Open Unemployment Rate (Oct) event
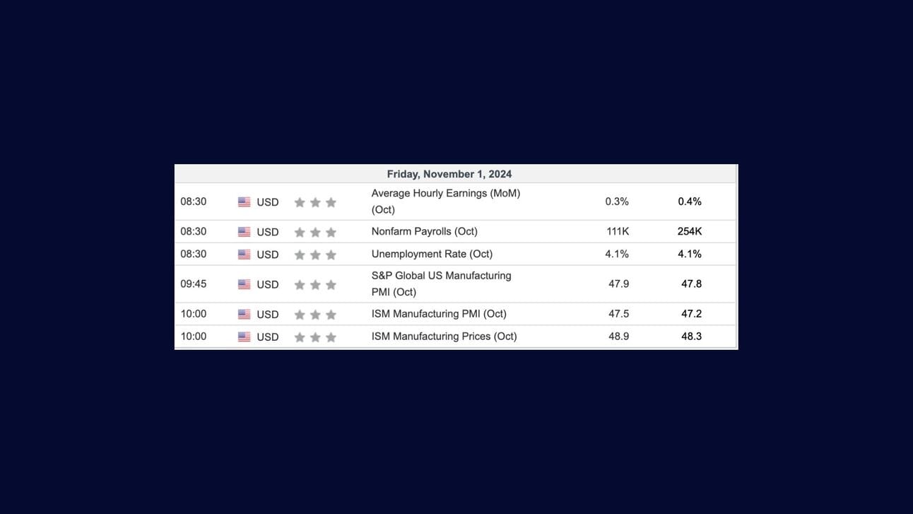The image size is (913, 514). 432,254
